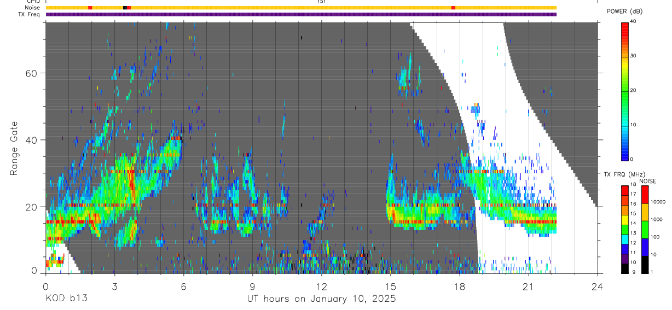Click x-axis tick label '6'
672x310 pixels.
point(183,286)
